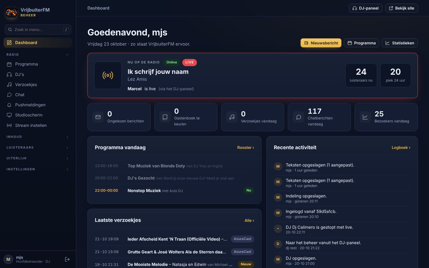Expand the UITERLIJK sidebar section
The width and height of the screenshot is (429, 268).
[38, 158]
